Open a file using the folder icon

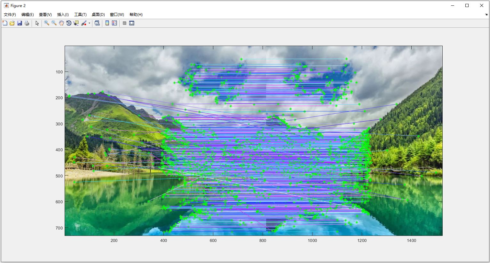tap(12, 23)
